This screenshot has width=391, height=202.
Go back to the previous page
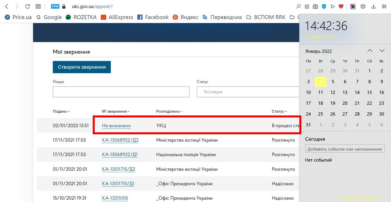[x=7, y=7]
